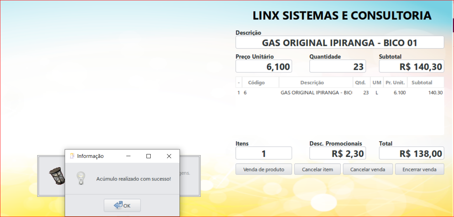Screen dimensions: 454x217
Task: Click the Cancelar venda button
Action: (x=368, y=169)
